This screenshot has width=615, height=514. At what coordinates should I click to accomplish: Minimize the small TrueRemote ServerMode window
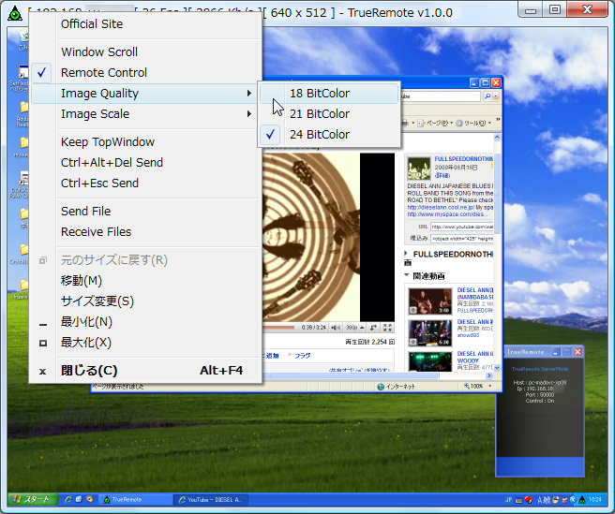pos(556,352)
